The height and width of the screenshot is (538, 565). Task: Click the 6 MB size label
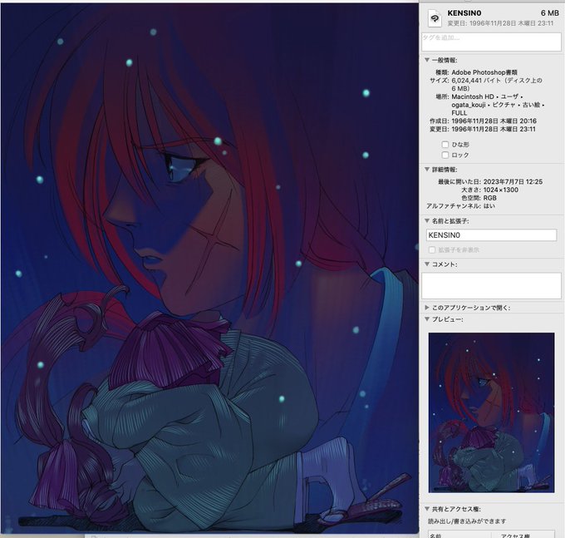[549, 13]
